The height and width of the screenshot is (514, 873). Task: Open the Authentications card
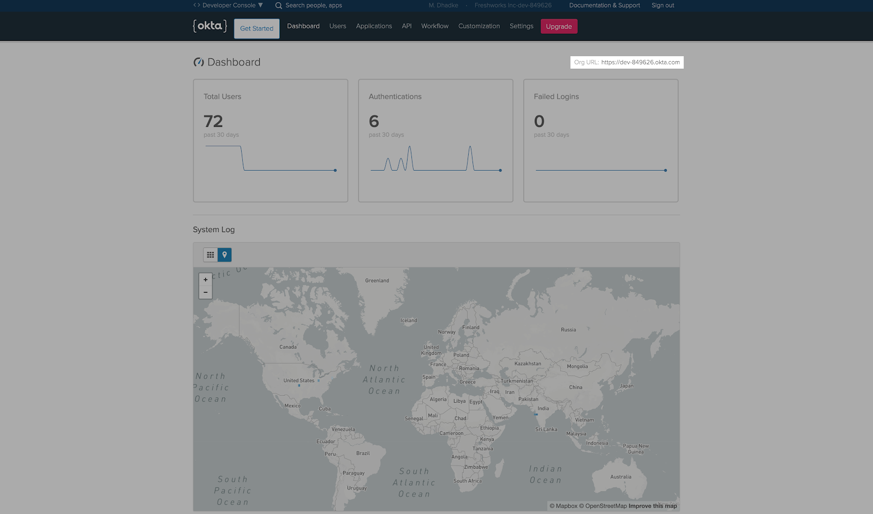click(435, 141)
